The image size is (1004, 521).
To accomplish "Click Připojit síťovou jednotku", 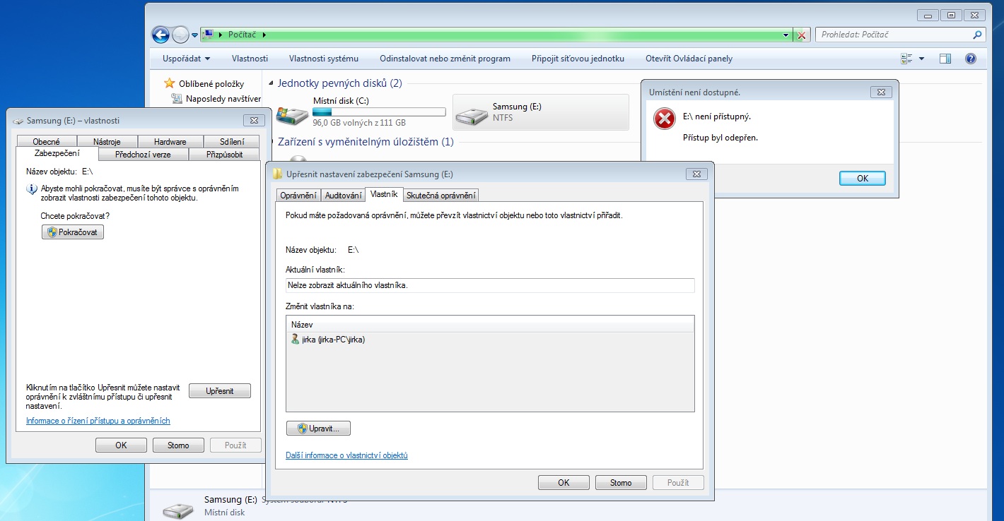I will (578, 59).
